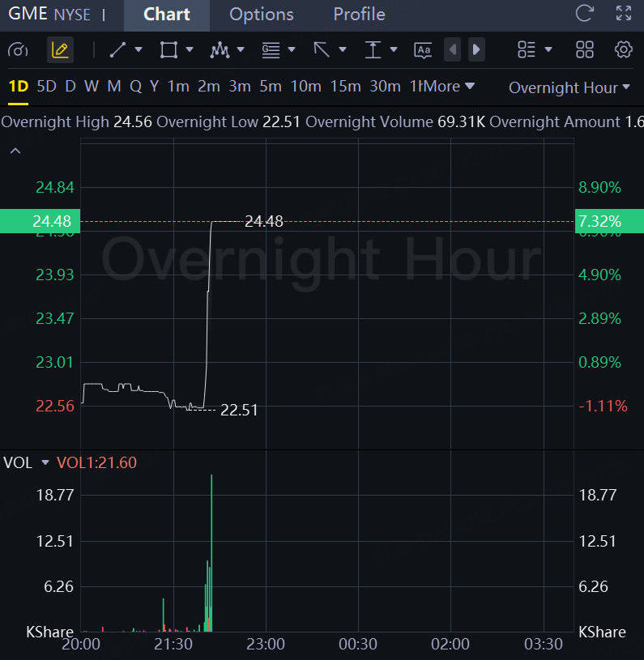Click the green 24.48 price tag
The width and height of the screenshot is (644, 660).
40,221
